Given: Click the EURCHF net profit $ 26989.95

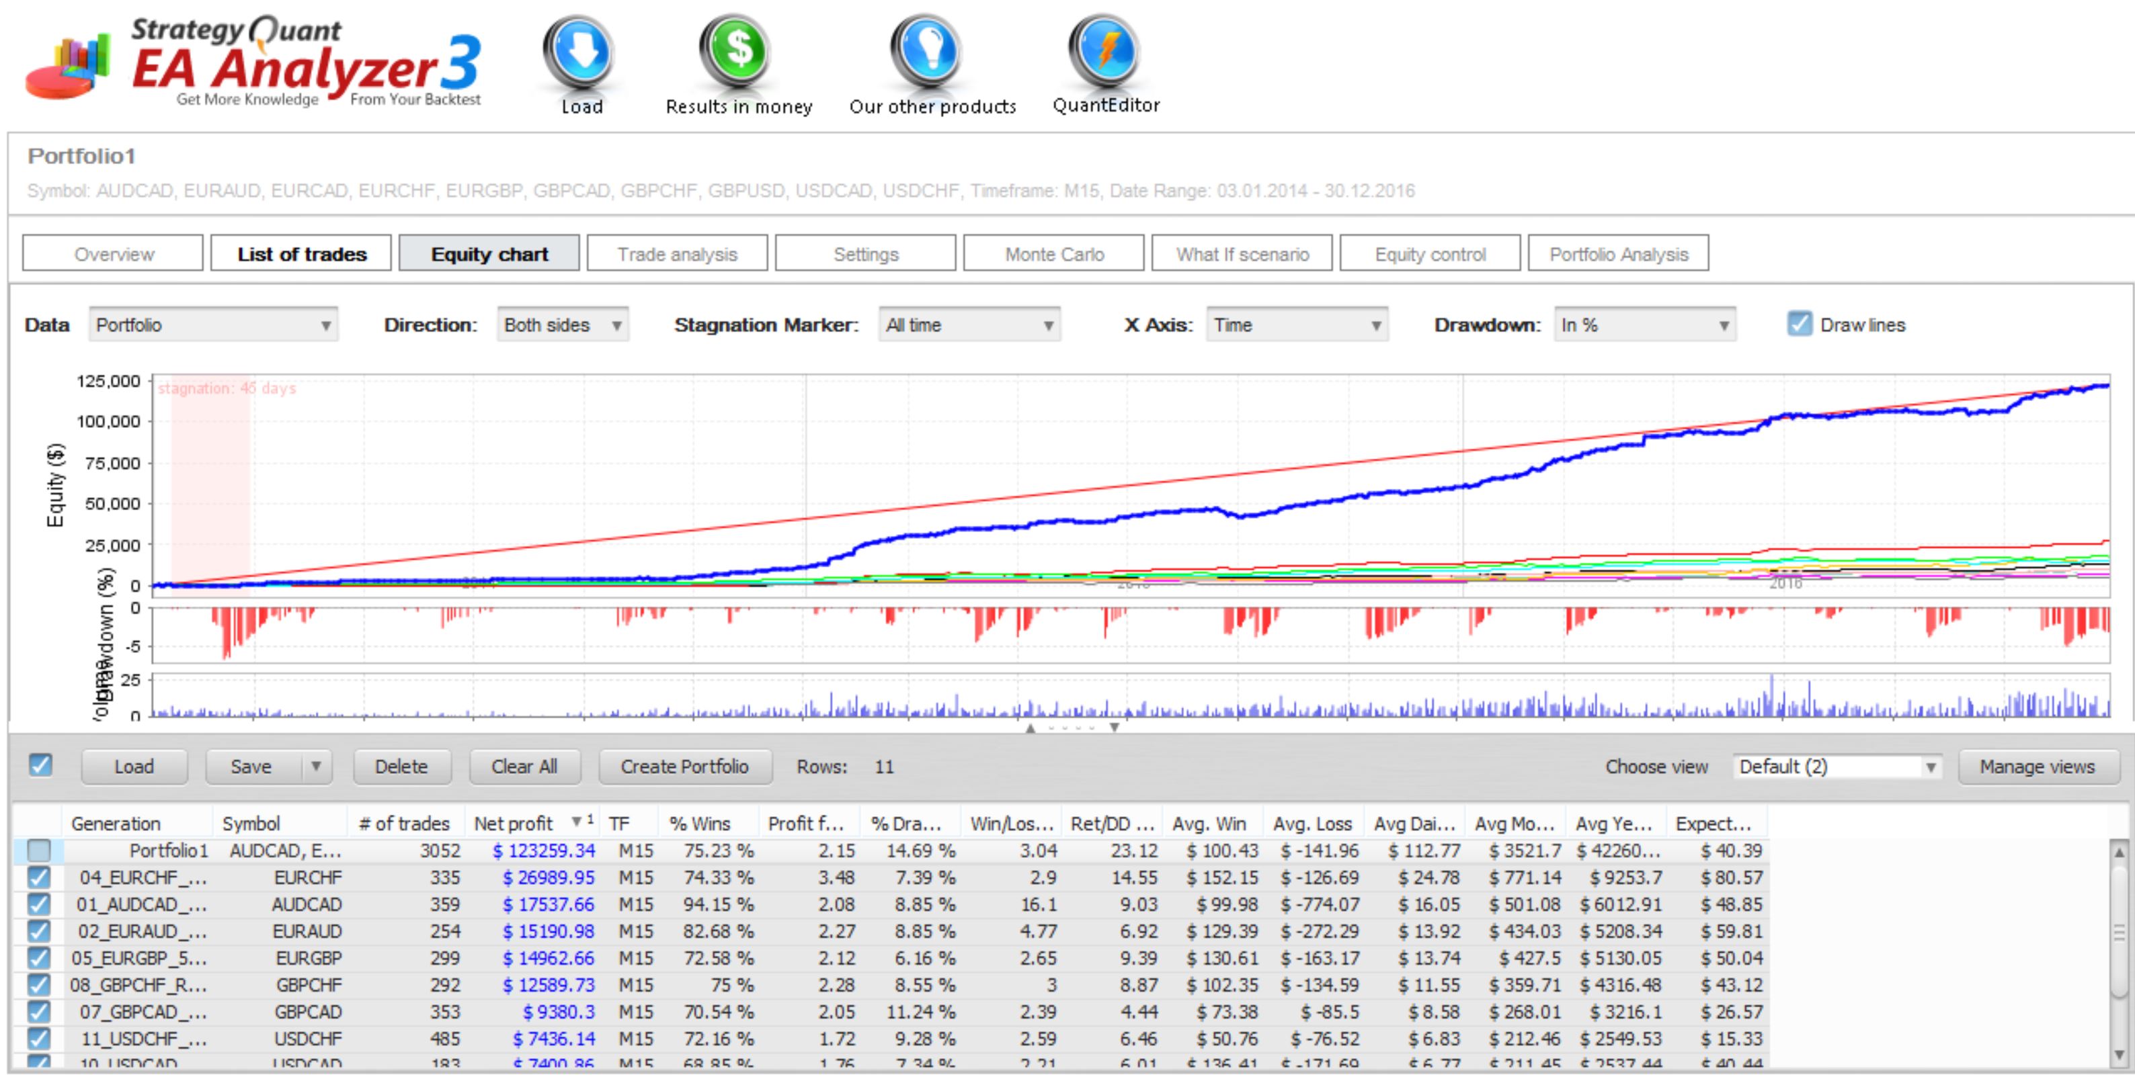Looking at the screenshot, I should pos(549,876).
